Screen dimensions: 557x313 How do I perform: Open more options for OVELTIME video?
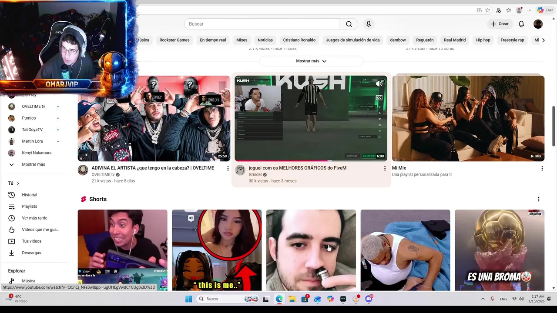point(228,168)
